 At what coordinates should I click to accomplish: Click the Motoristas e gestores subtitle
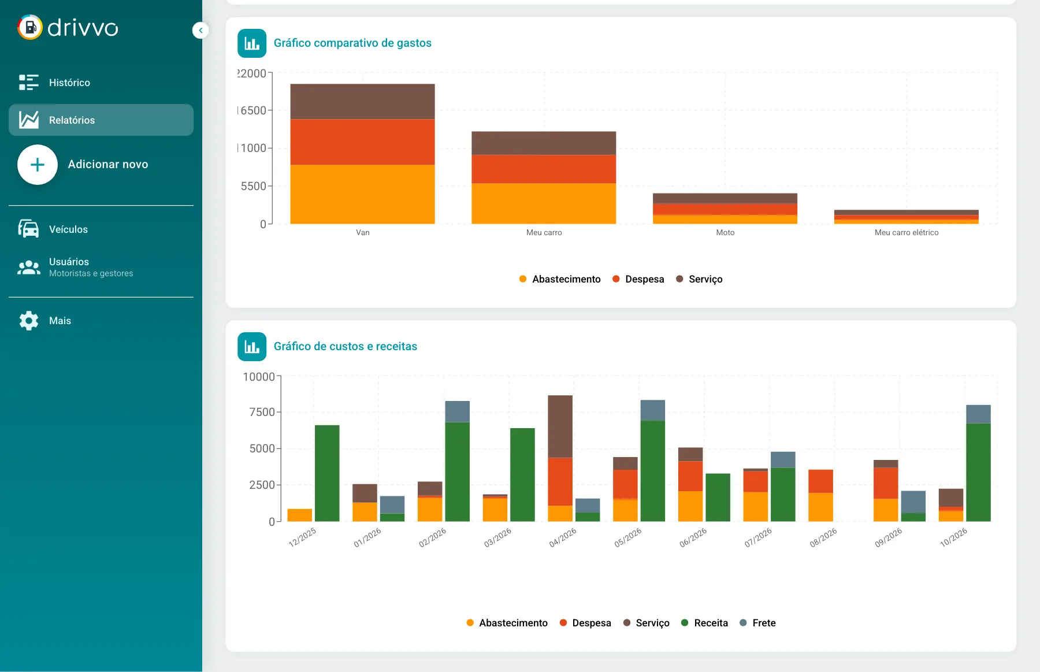pos(91,273)
